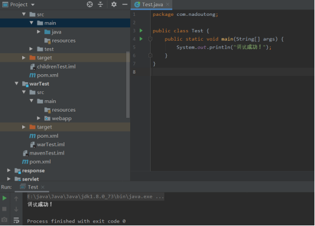Viewport: 315px width, 226px height.
Task: Click 'Process finished with exit code 0' text
Action: (x=76, y=221)
